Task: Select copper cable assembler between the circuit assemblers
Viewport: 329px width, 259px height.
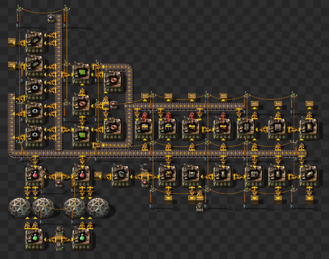Action: 82,105
